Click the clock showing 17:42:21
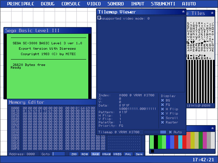218x163 pixels. (203, 160)
